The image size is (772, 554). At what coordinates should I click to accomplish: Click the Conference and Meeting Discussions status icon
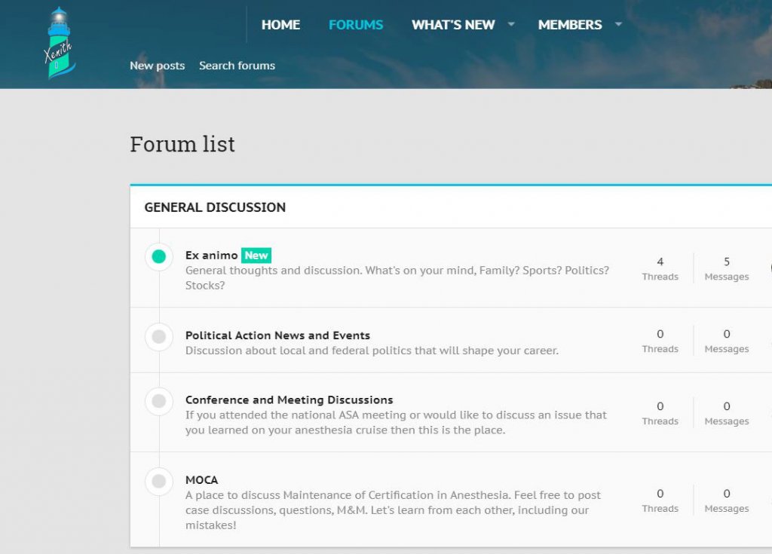click(158, 401)
